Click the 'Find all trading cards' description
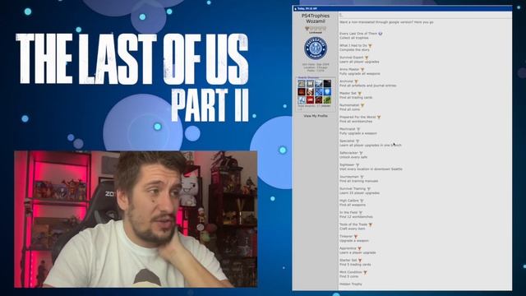 (356, 97)
